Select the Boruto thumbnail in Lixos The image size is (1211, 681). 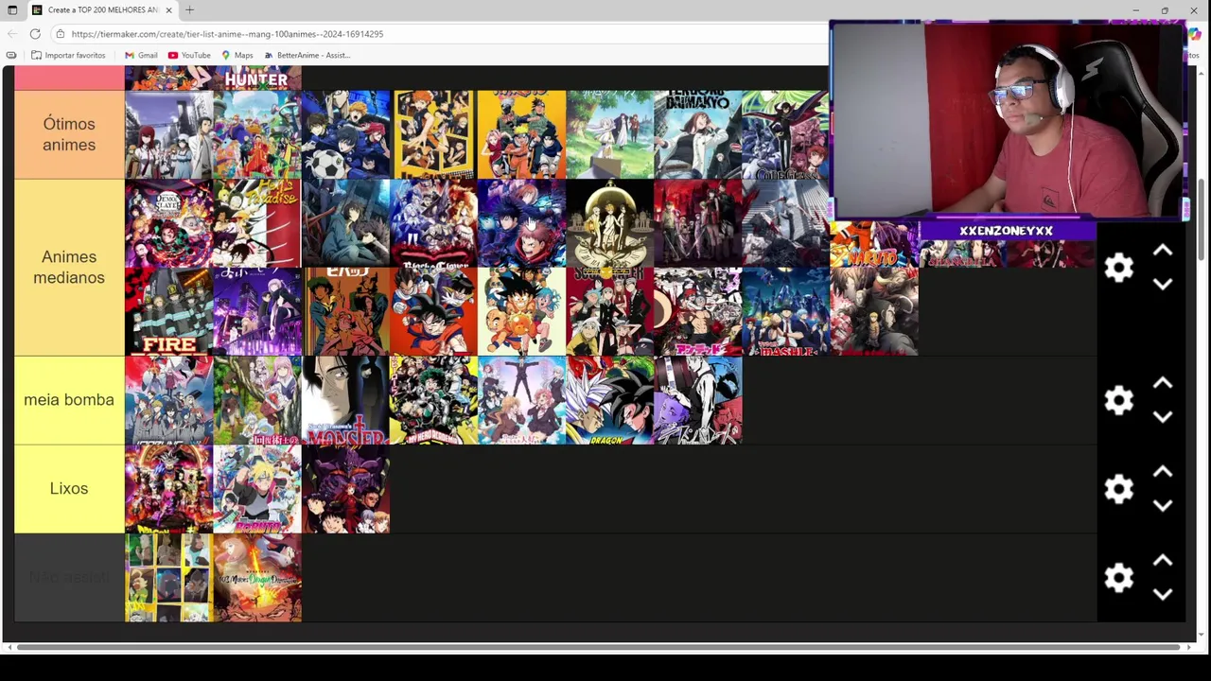pos(257,489)
